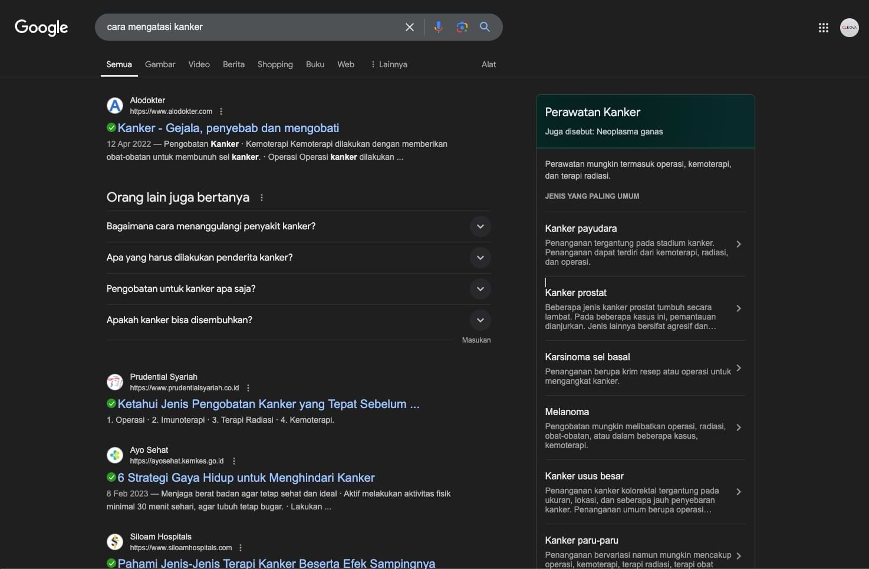869x569 pixels.
Task: Start voice search with the microphone icon
Action: click(438, 27)
